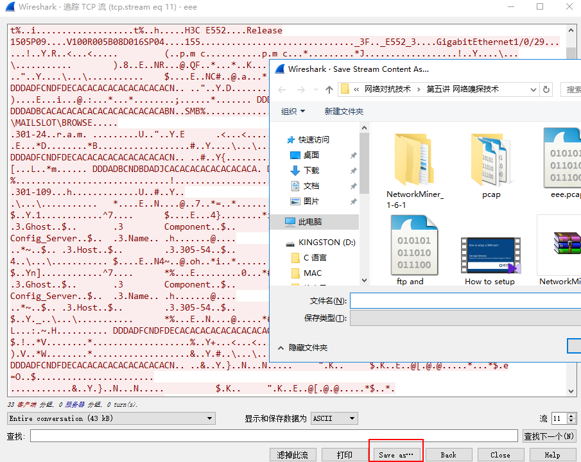Maximize the Wireshark stream window
581x462 pixels.
click(x=540, y=6)
